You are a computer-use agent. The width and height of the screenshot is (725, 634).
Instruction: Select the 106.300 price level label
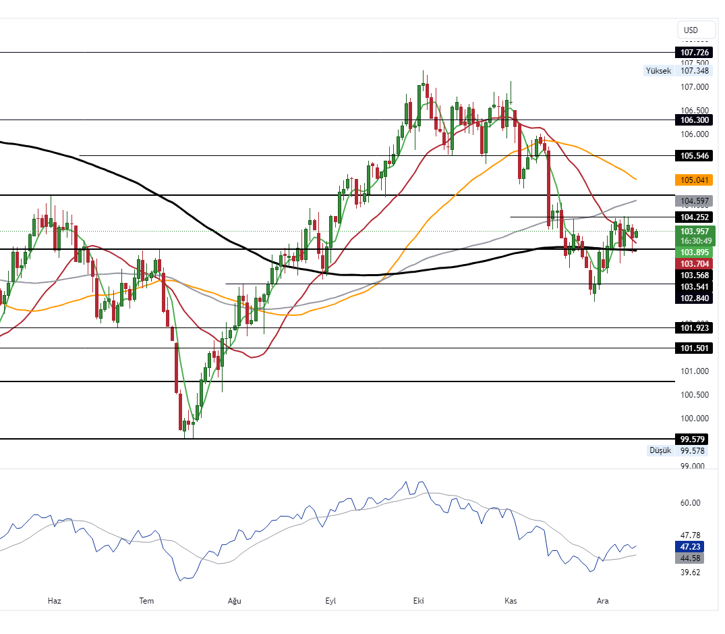point(694,120)
